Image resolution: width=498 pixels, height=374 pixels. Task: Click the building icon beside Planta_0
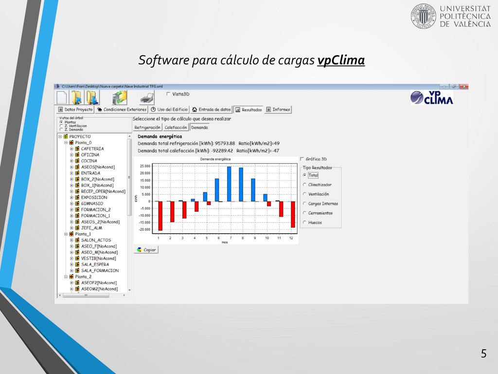coord(71,143)
